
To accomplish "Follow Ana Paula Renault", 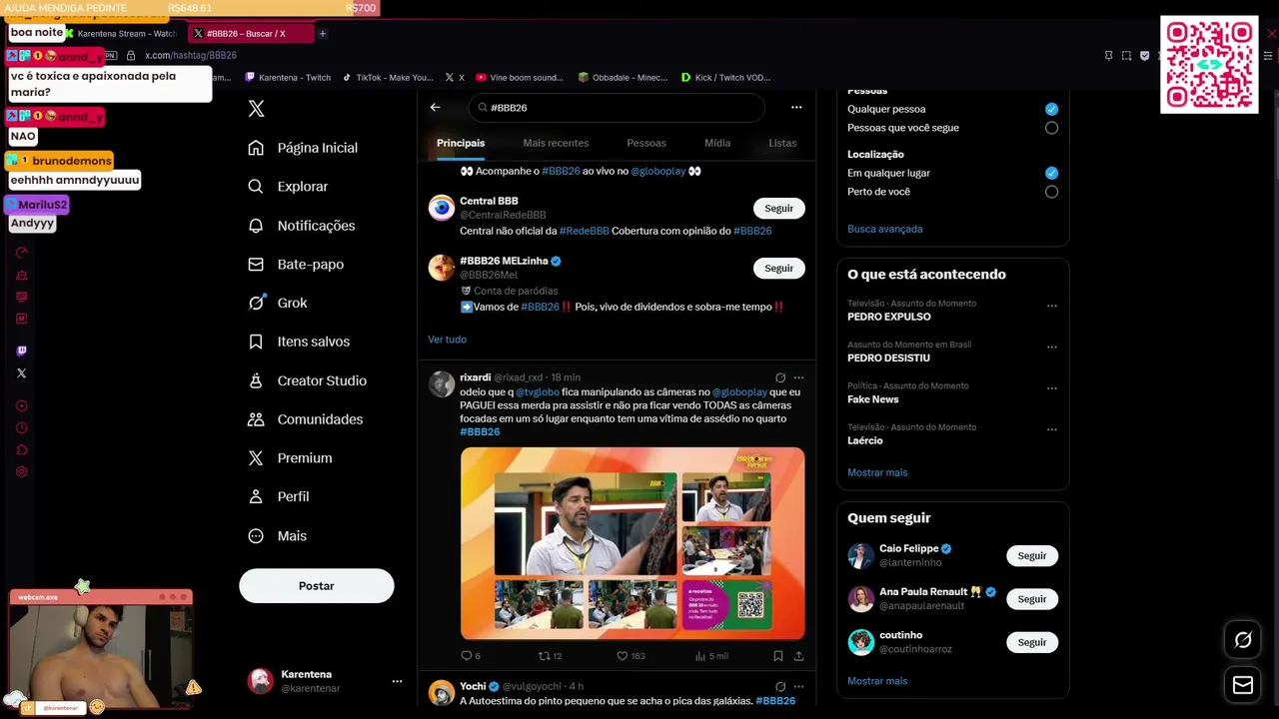I will pyautogui.click(x=1032, y=599).
